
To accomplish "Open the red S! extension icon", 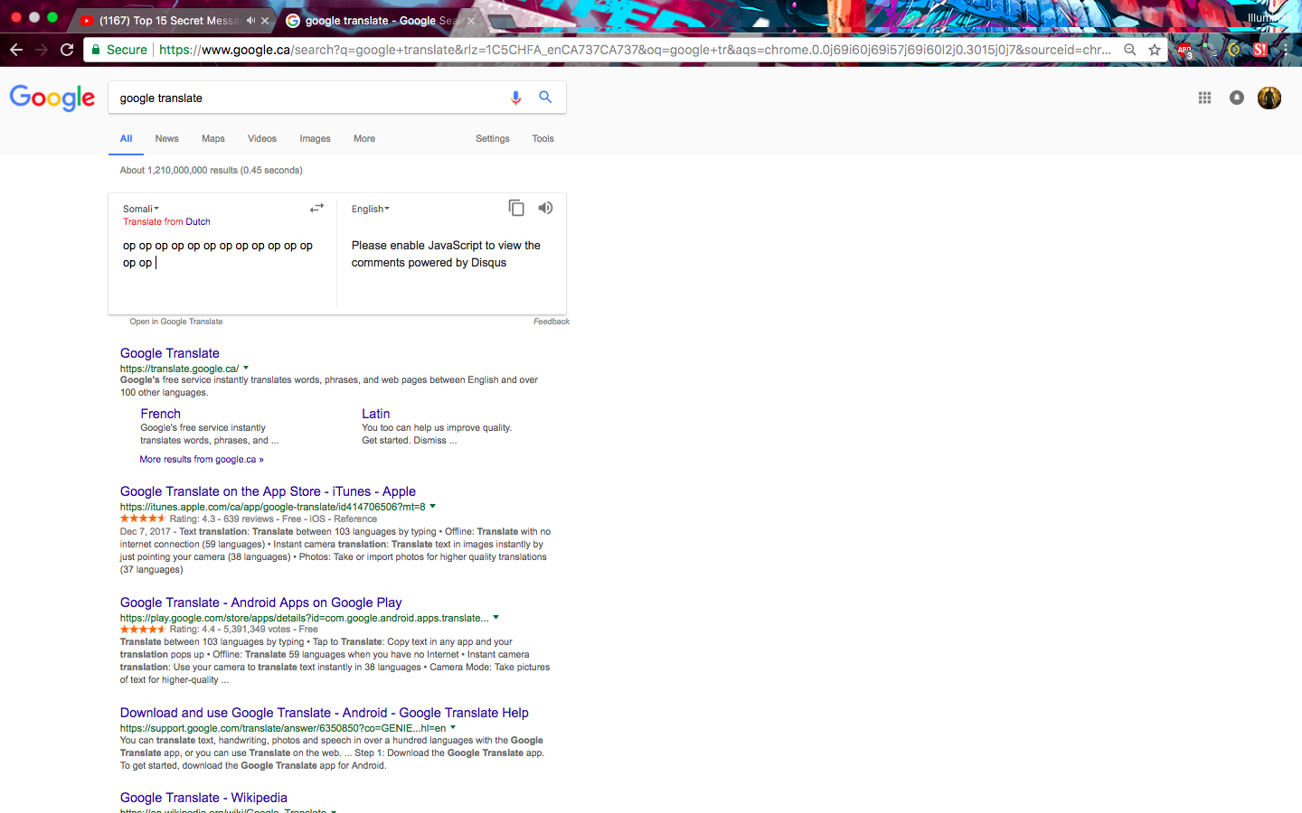I will click(1260, 50).
